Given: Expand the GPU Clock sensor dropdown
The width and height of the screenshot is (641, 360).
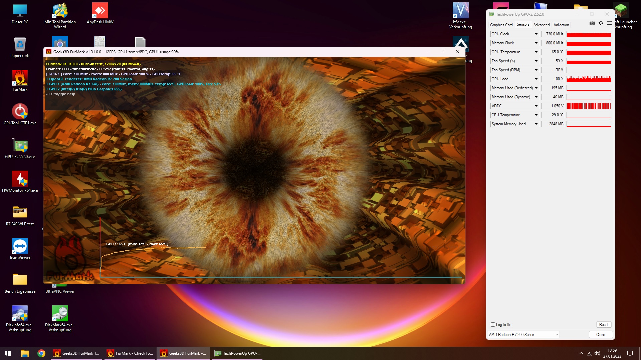Looking at the screenshot, I should pos(536,34).
